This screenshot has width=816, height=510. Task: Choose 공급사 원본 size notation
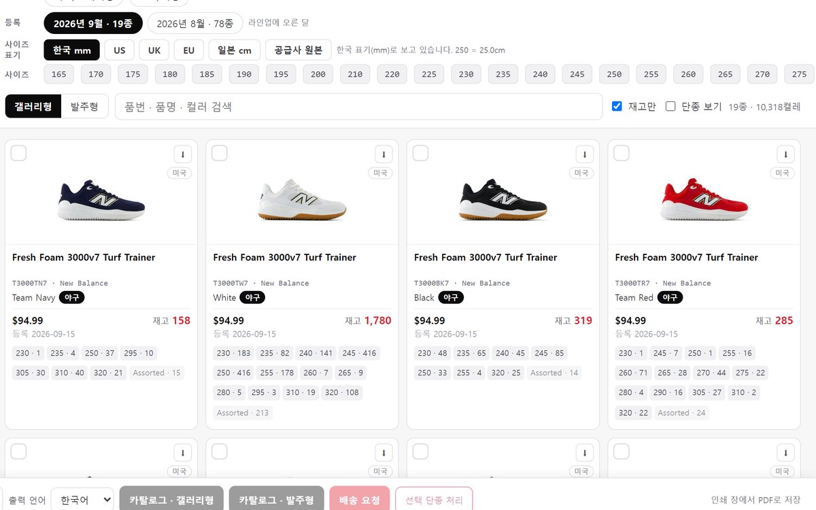(x=299, y=50)
